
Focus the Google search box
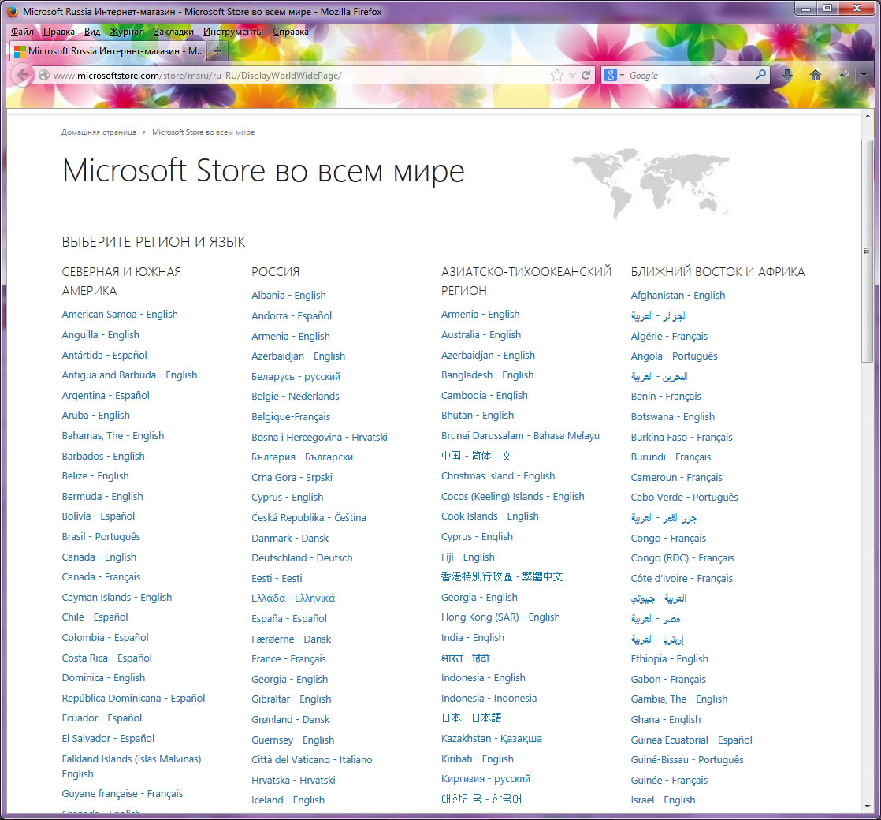pos(691,76)
